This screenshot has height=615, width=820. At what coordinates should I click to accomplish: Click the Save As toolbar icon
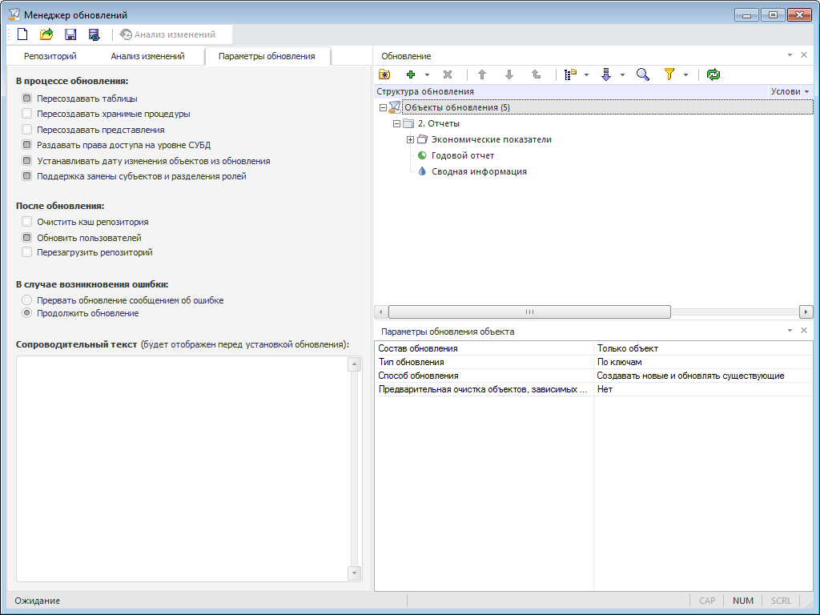(x=94, y=34)
